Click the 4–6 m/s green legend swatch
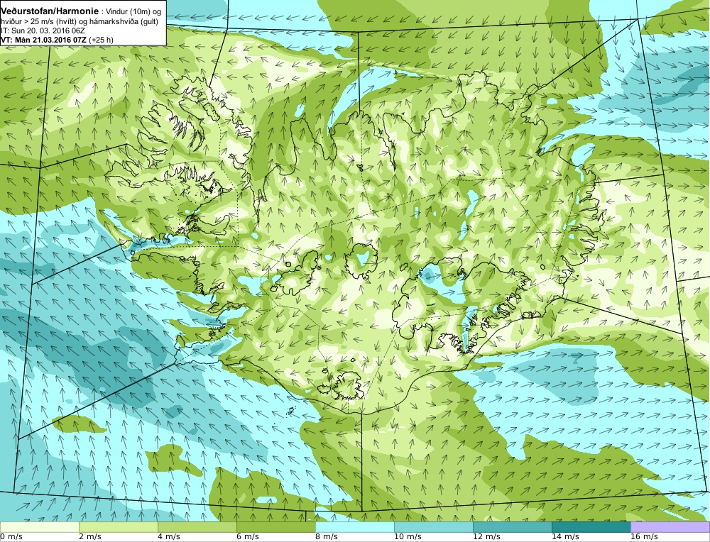 pos(197,527)
